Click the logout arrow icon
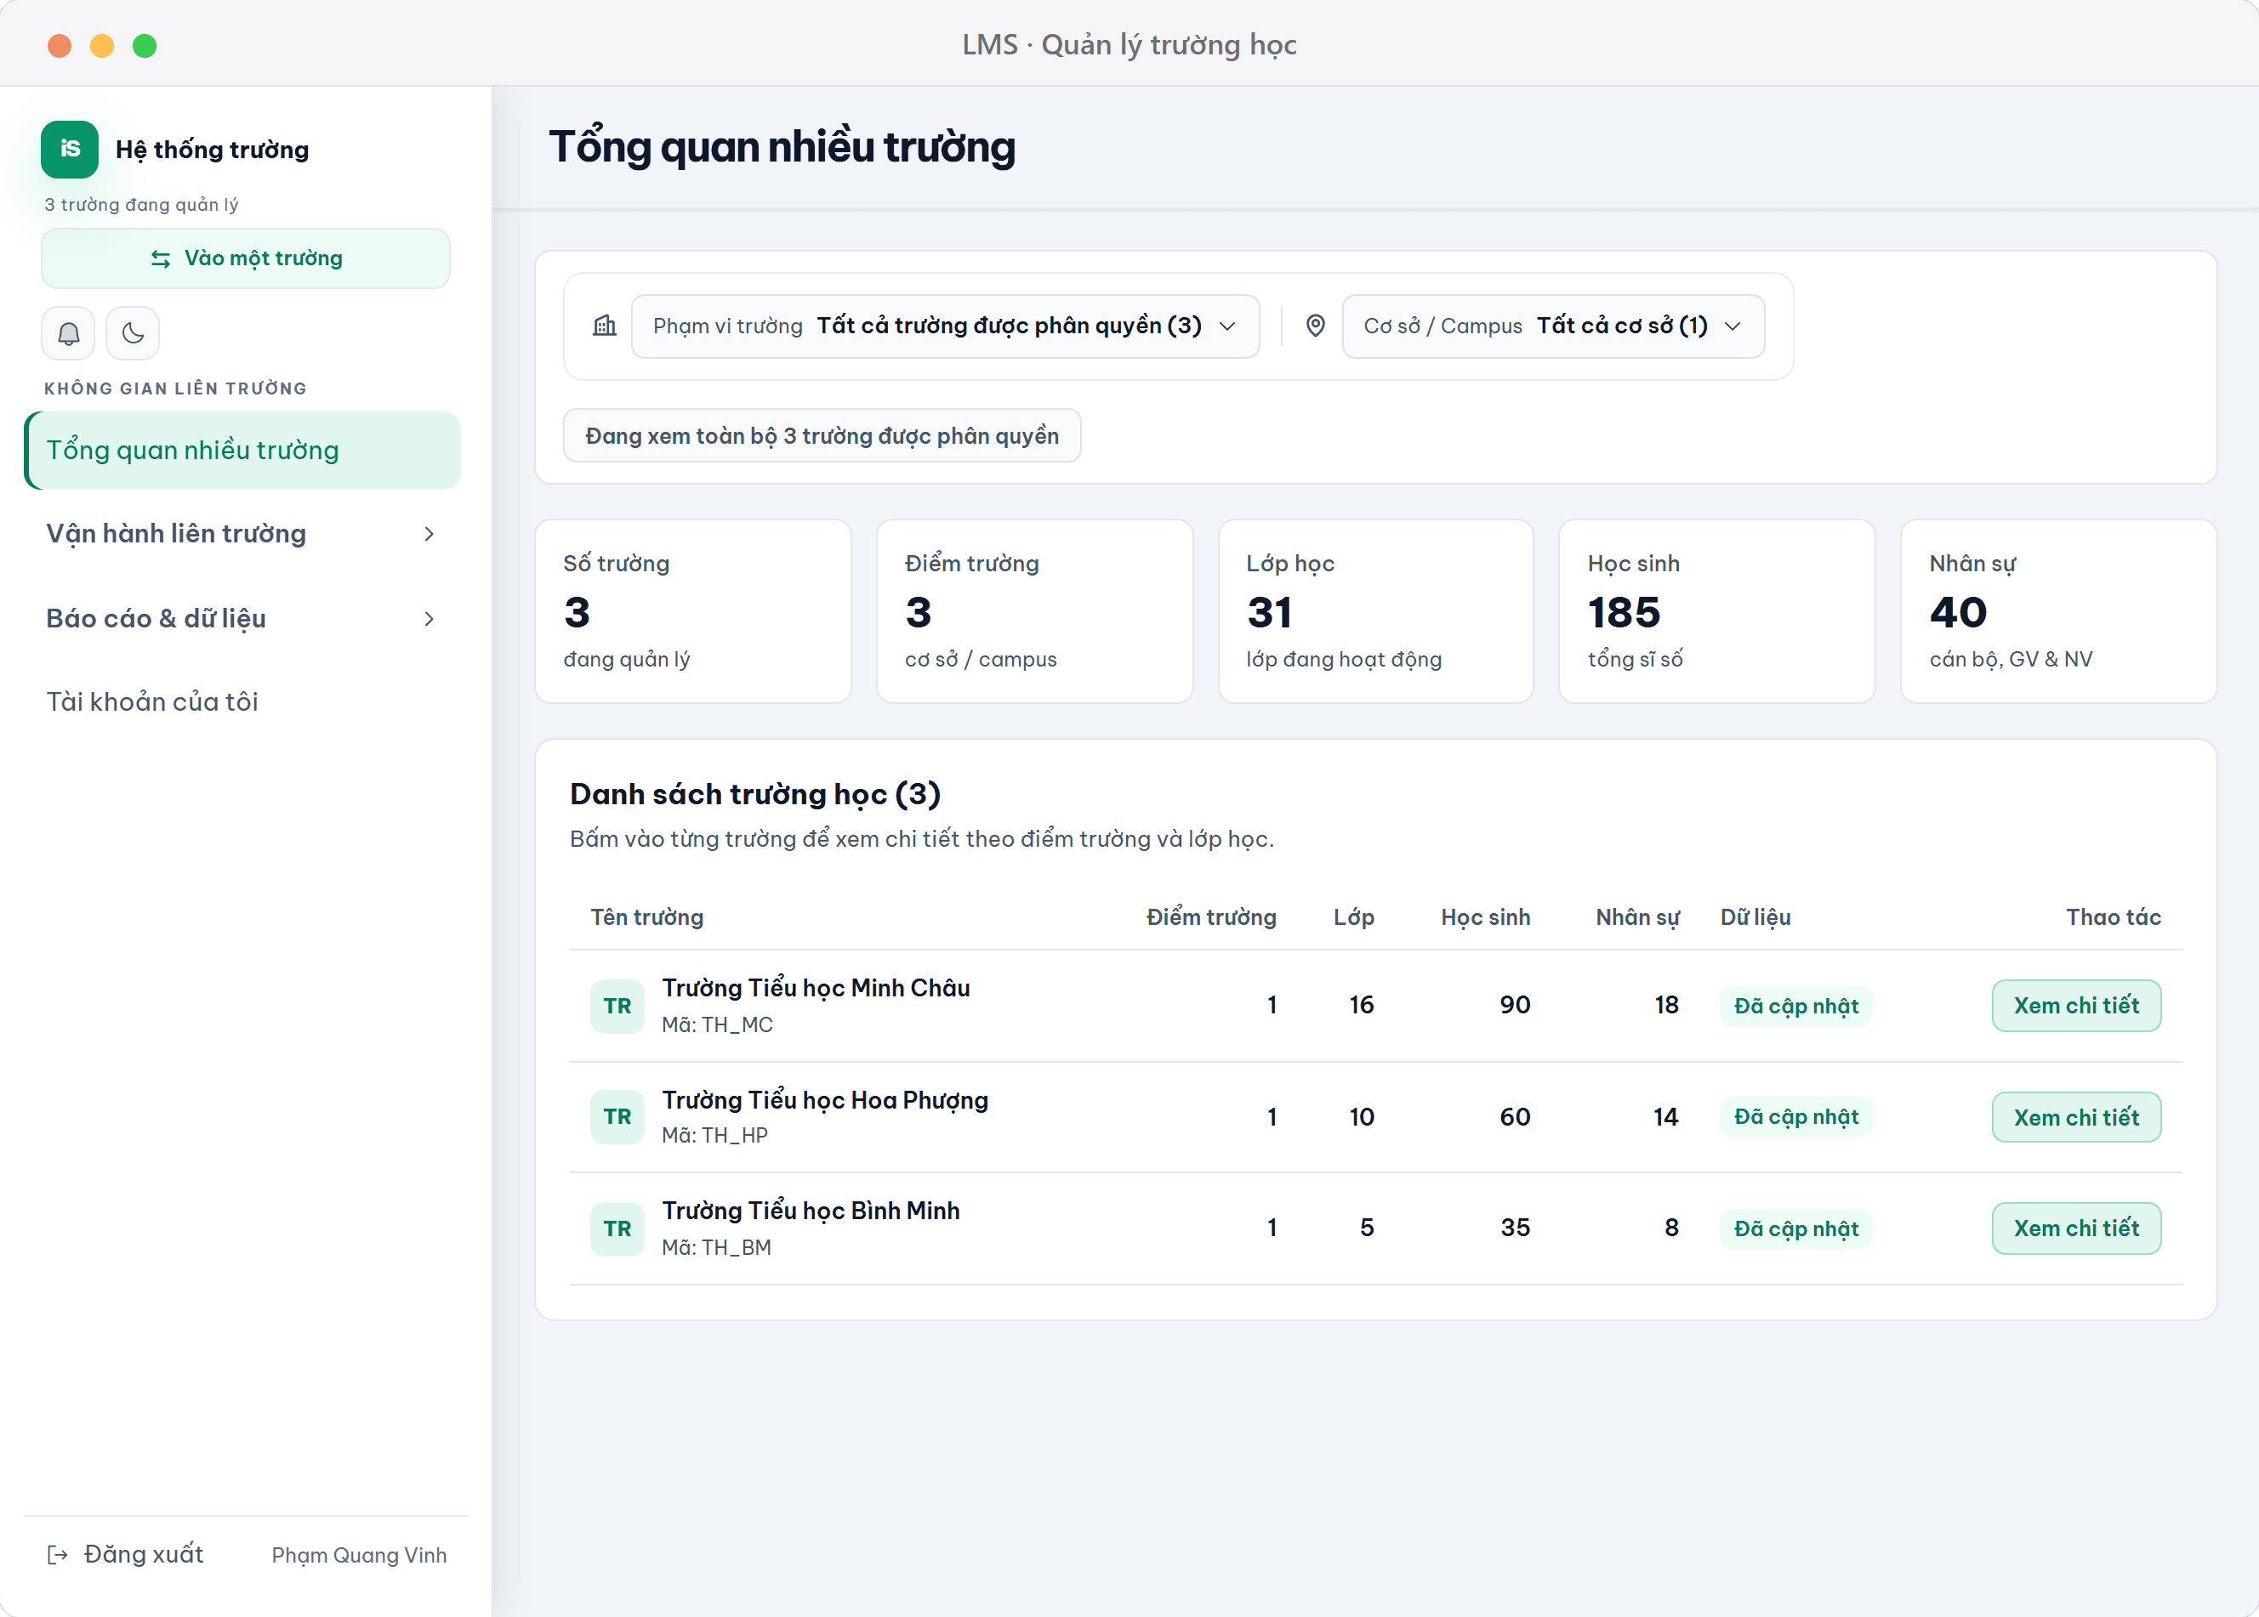Viewport: 2259px width, 1617px height. click(58, 1555)
